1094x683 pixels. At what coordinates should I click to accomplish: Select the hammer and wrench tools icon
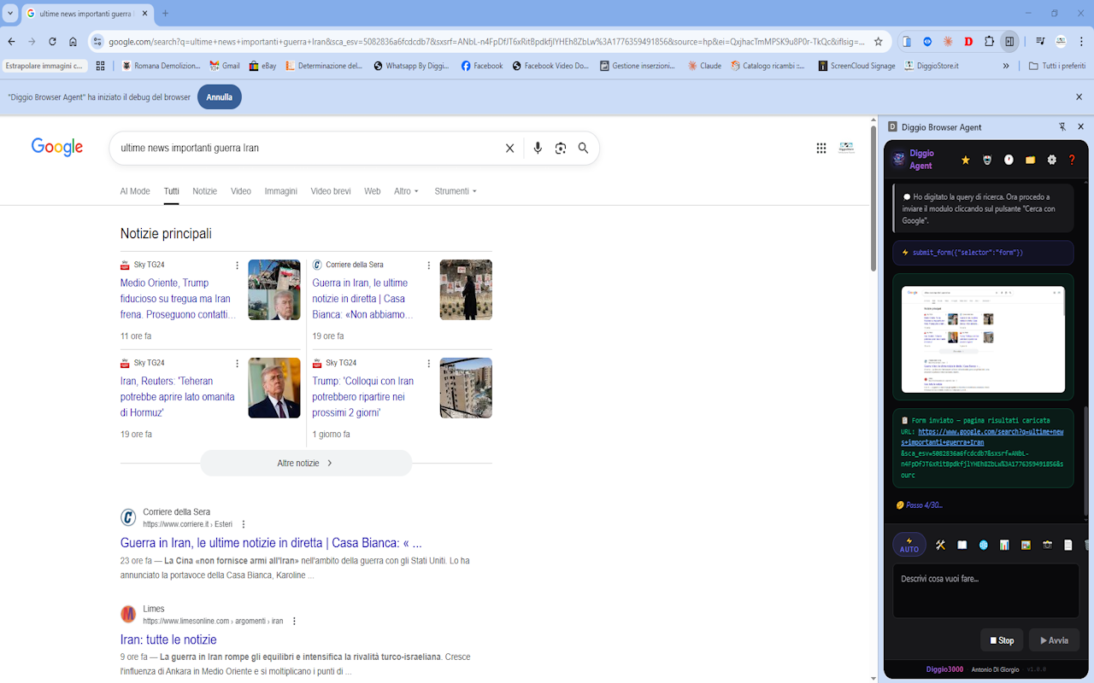(940, 545)
